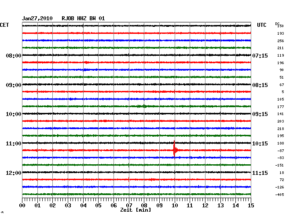Select the 07:15 UTC time label
Viewport: 286px width, 217px height.
tap(260, 56)
